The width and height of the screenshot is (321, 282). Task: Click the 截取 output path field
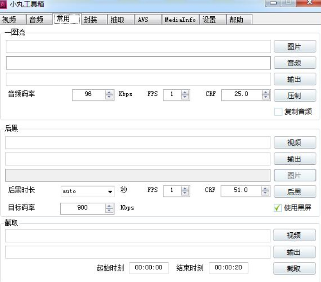click(138, 252)
